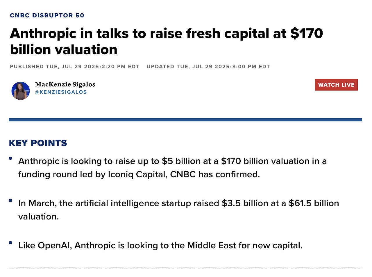Open the MacKenzie Sigalos author name link

coord(65,84)
